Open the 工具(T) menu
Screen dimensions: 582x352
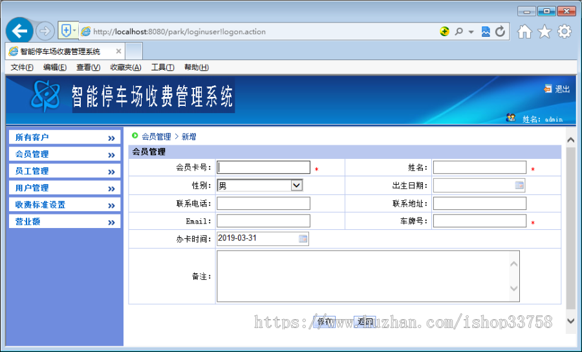click(x=162, y=67)
